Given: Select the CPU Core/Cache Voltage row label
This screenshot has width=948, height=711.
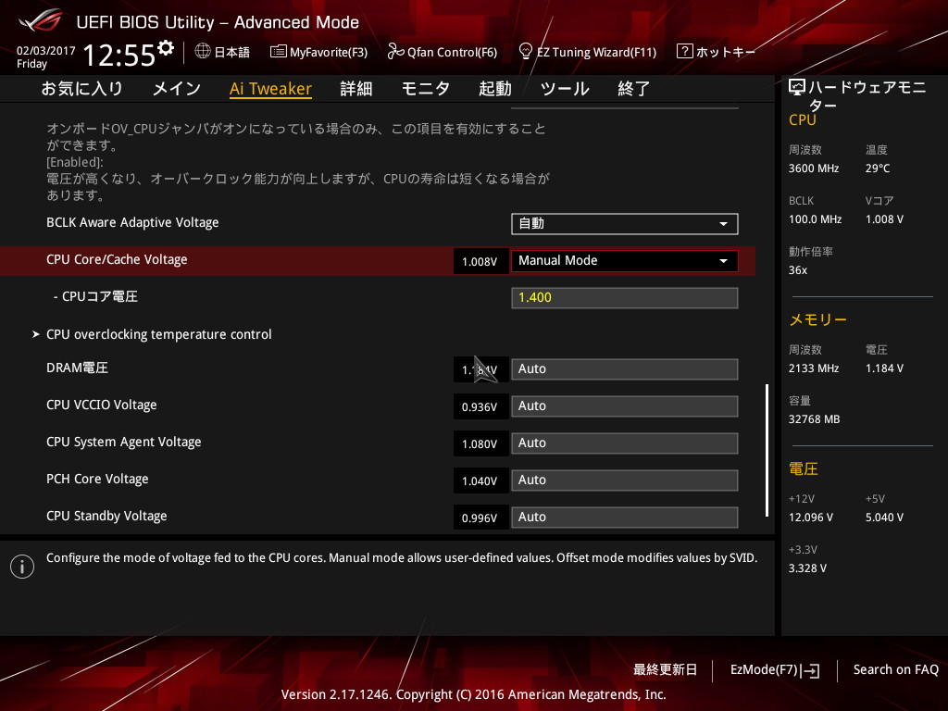Looking at the screenshot, I should click(x=117, y=259).
